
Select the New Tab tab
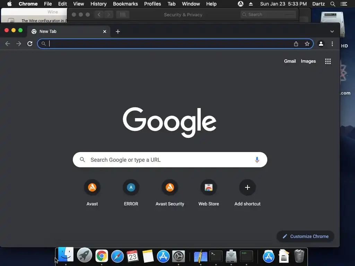[69, 32]
